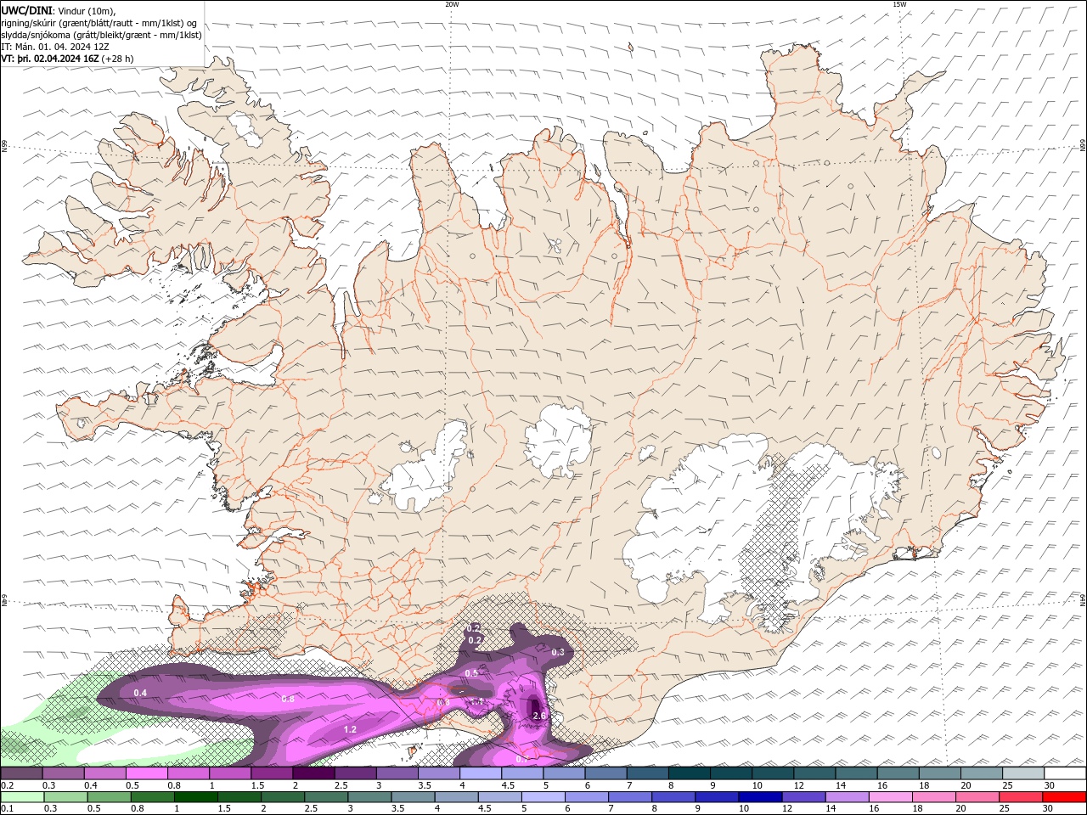
Task: Click the gray-blue 3.5 swatch in bottom legend
Action: point(413,797)
